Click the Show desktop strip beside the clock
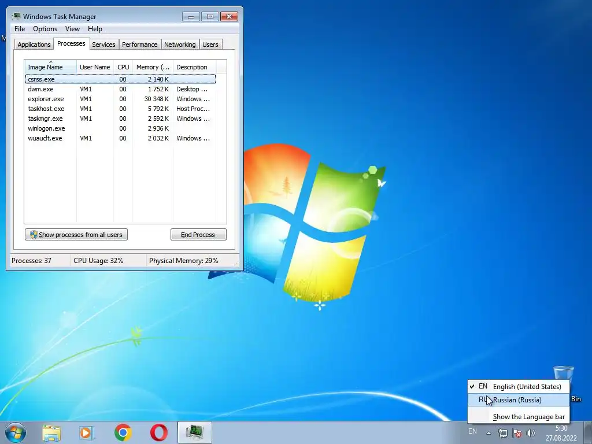This screenshot has height=444, width=592. (588, 433)
